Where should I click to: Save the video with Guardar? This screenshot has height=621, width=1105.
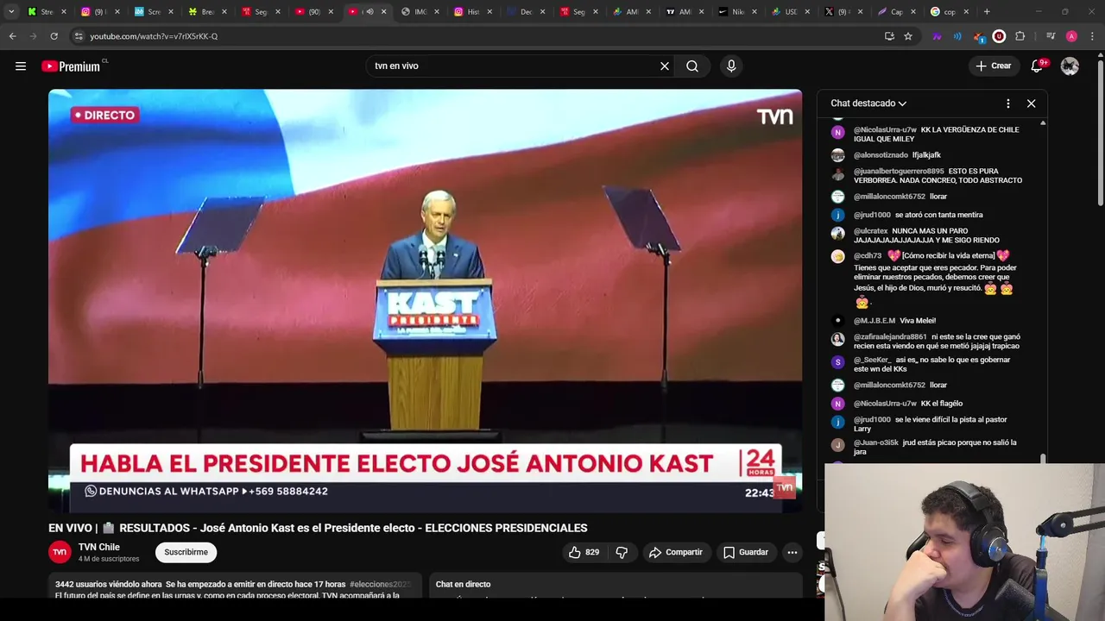coord(745,552)
